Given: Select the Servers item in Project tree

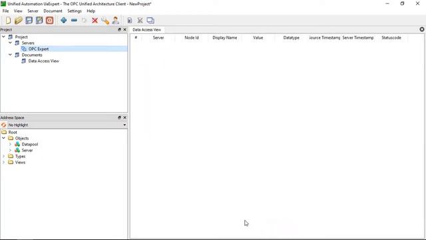Looking at the screenshot, I should point(28,43).
